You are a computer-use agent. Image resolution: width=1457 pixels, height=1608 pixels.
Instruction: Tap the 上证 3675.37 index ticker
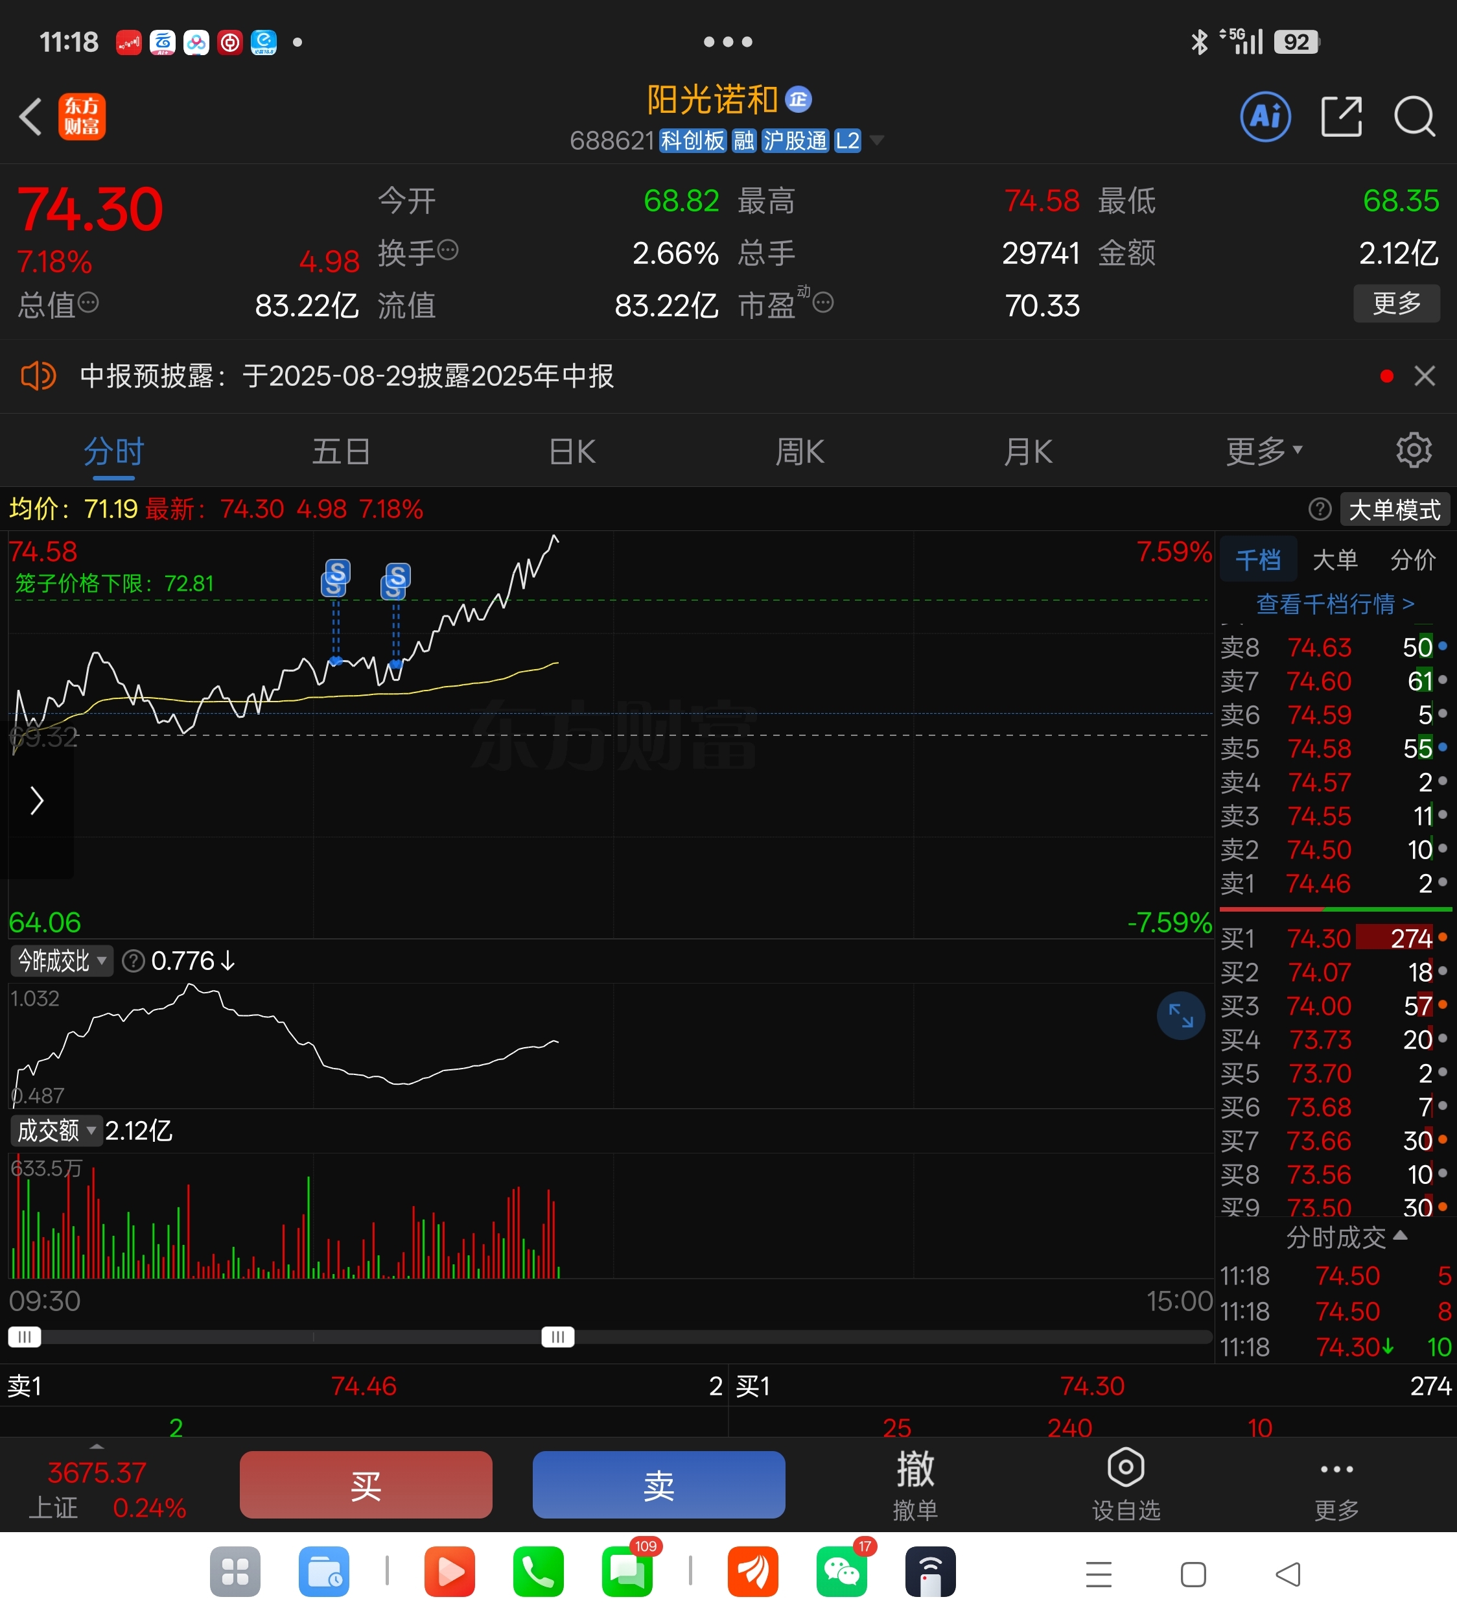point(106,1489)
